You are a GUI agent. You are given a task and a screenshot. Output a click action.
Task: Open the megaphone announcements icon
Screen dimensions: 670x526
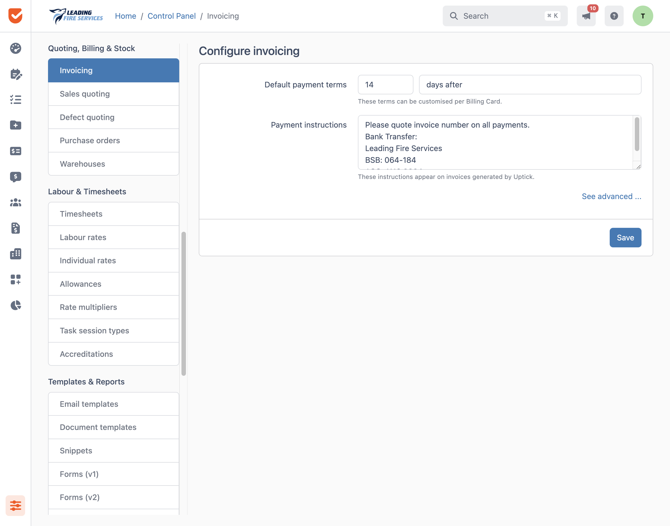586,16
